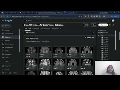Open the 19 no.jpg MRI thumbnail
The width and height of the screenshot is (120, 90).
87,64
